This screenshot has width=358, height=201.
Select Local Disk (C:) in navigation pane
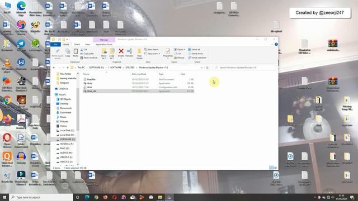pos(65,131)
